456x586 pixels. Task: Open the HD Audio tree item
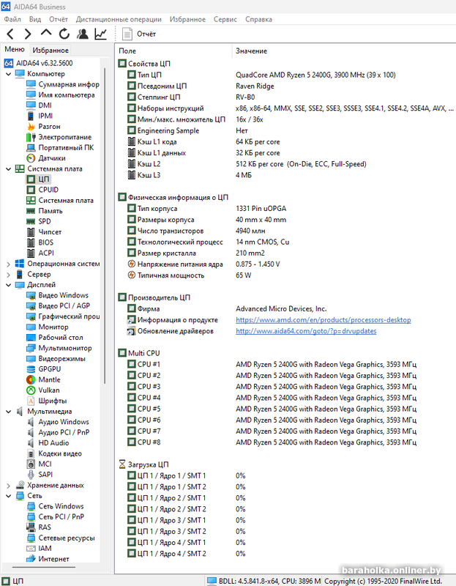(x=48, y=443)
